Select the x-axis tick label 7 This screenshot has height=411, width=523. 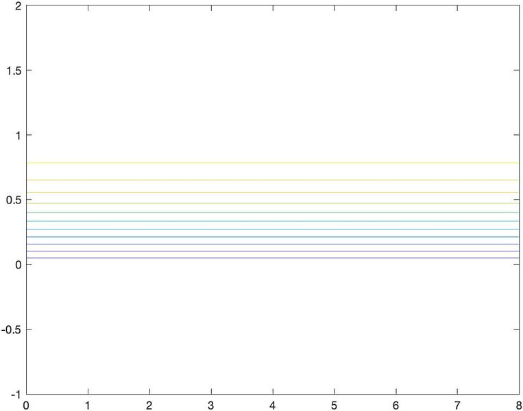click(458, 405)
